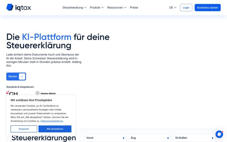Click the iqtax logo in the header
Image resolution: width=227 pixels, height=142 pixels.
click(x=19, y=7)
